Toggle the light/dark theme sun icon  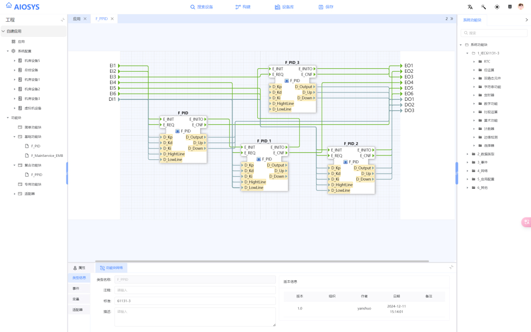(497, 7)
